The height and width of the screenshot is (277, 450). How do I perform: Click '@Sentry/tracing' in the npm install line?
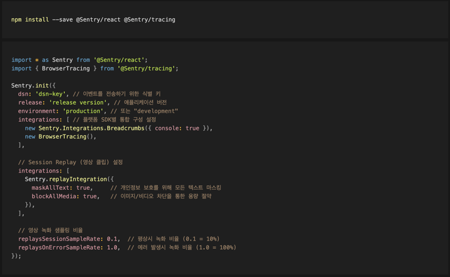pos(149,20)
